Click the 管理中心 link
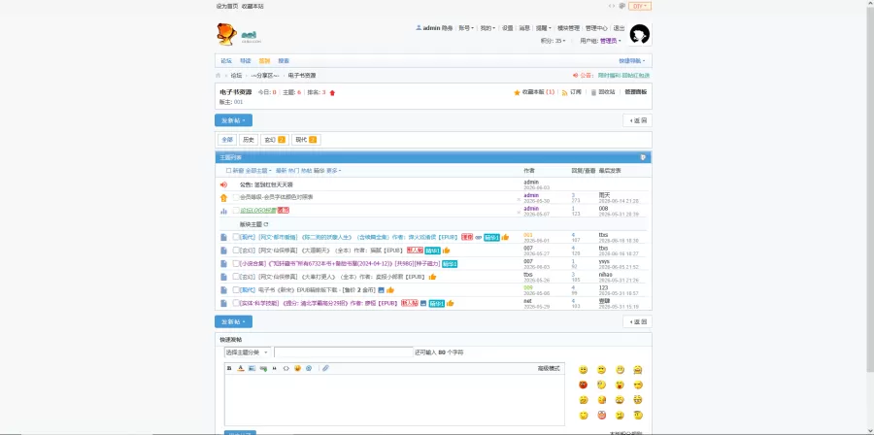 tap(596, 28)
